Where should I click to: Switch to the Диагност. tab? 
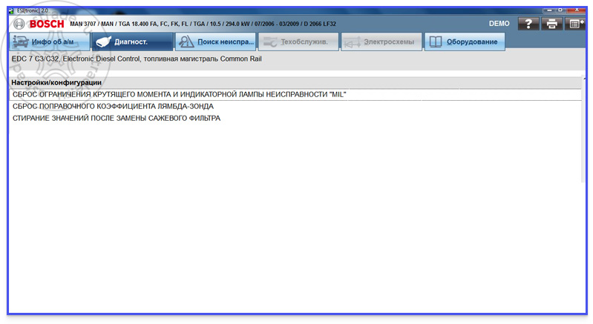(132, 42)
